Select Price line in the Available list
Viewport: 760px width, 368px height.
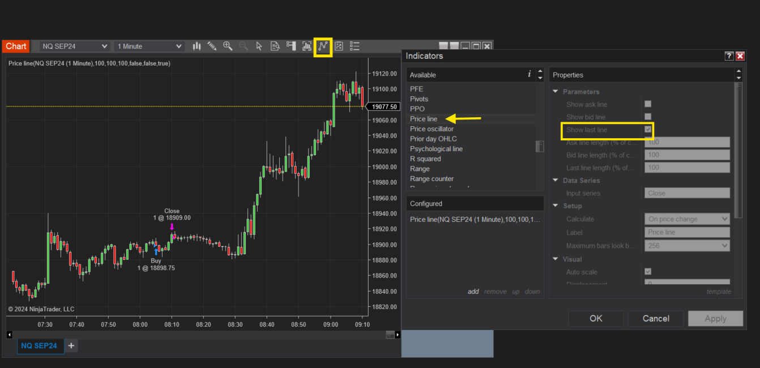click(424, 119)
